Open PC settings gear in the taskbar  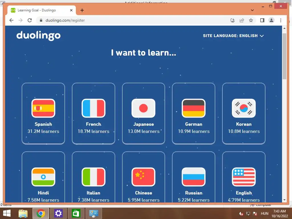pos(58,213)
